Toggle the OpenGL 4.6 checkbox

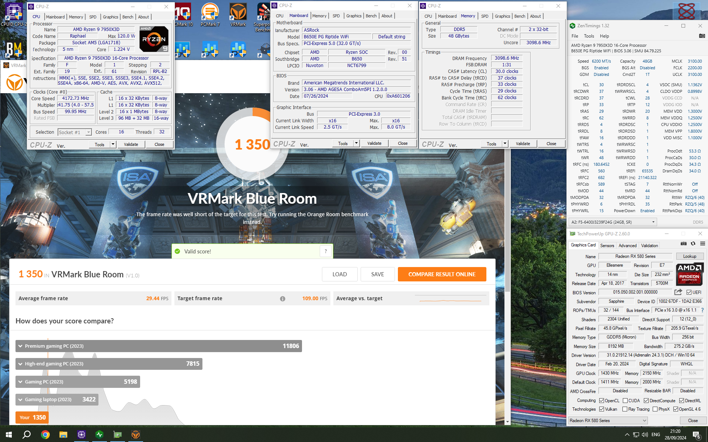click(676, 409)
